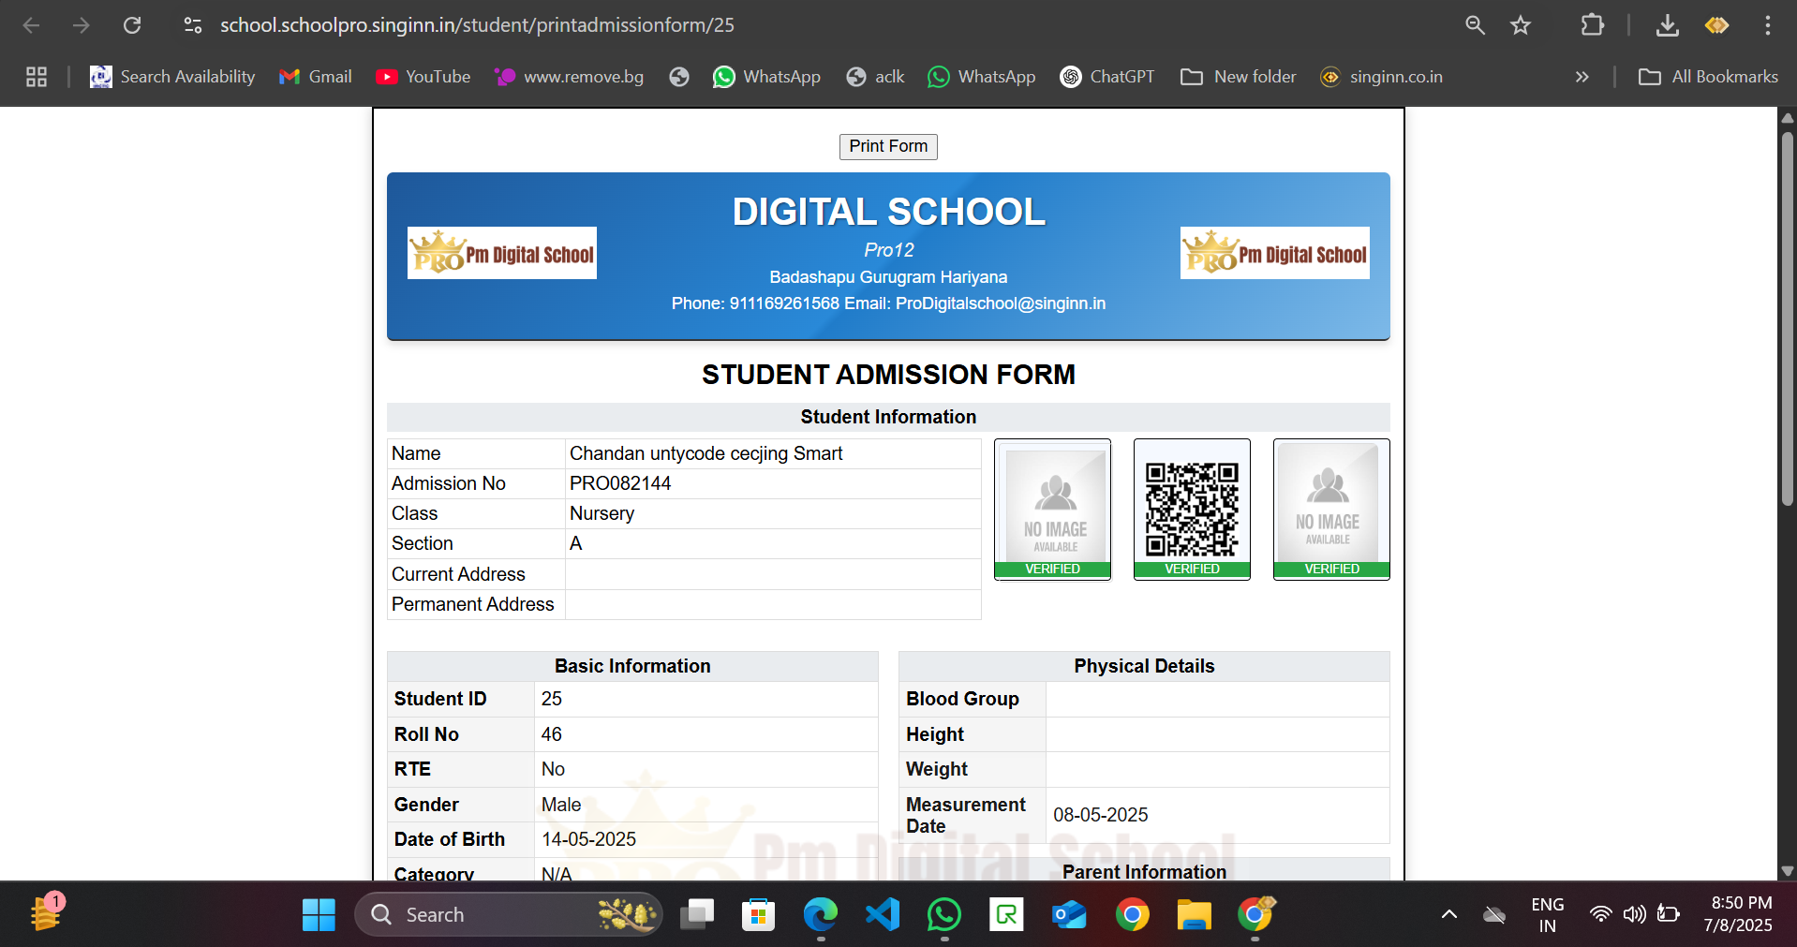Viewport: 1797px width, 947px height.
Task: Open File Explorer from taskbar
Action: pos(1194,914)
